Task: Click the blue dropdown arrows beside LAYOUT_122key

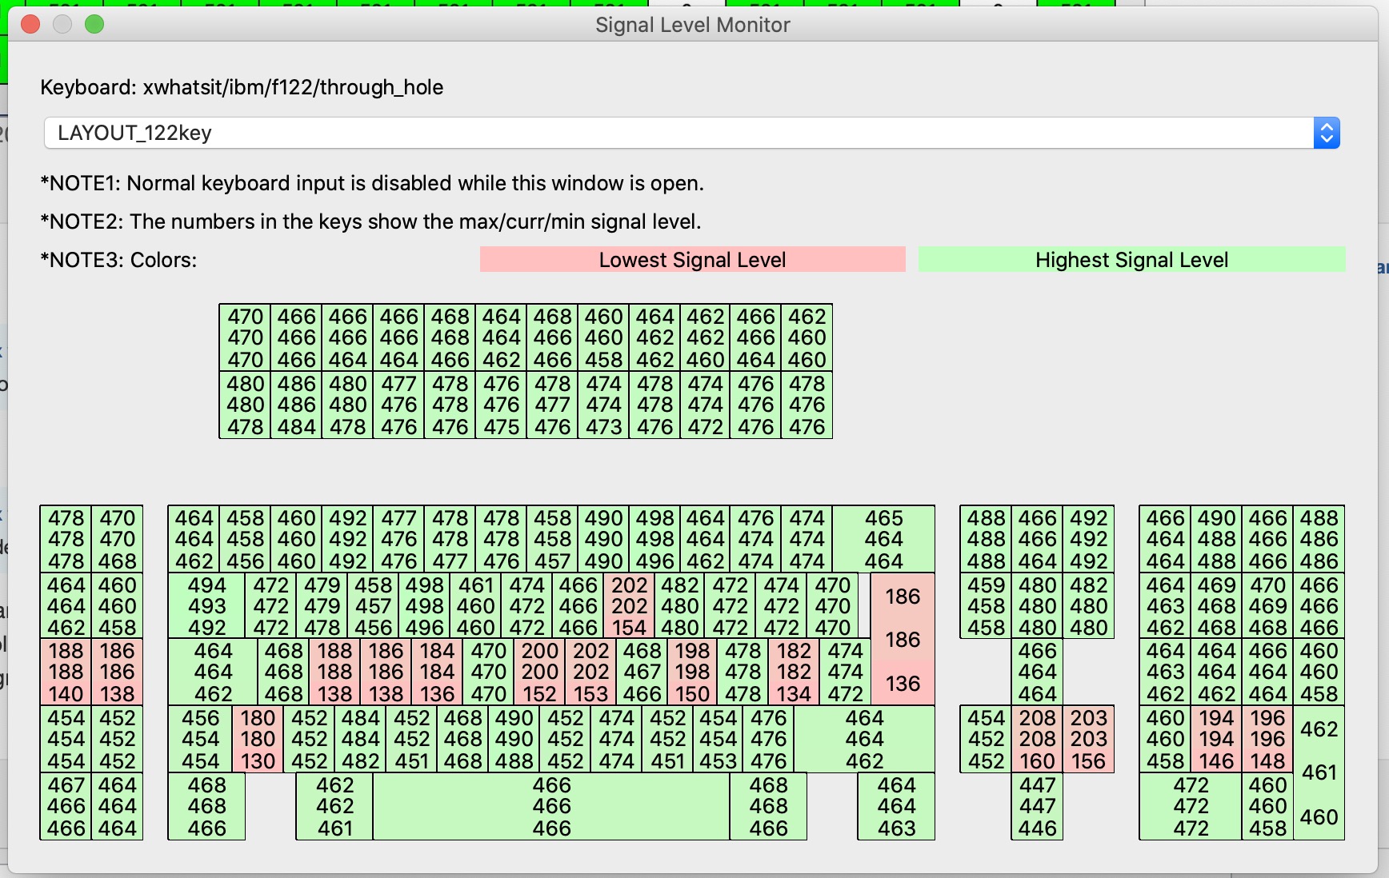Action: (x=1326, y=133)
